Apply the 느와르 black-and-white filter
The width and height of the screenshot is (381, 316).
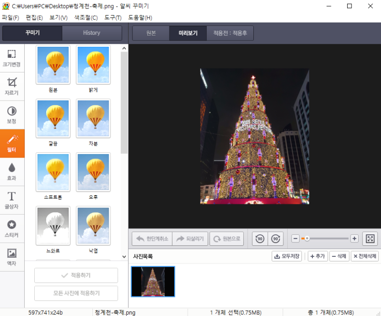[x=53, y=225]
